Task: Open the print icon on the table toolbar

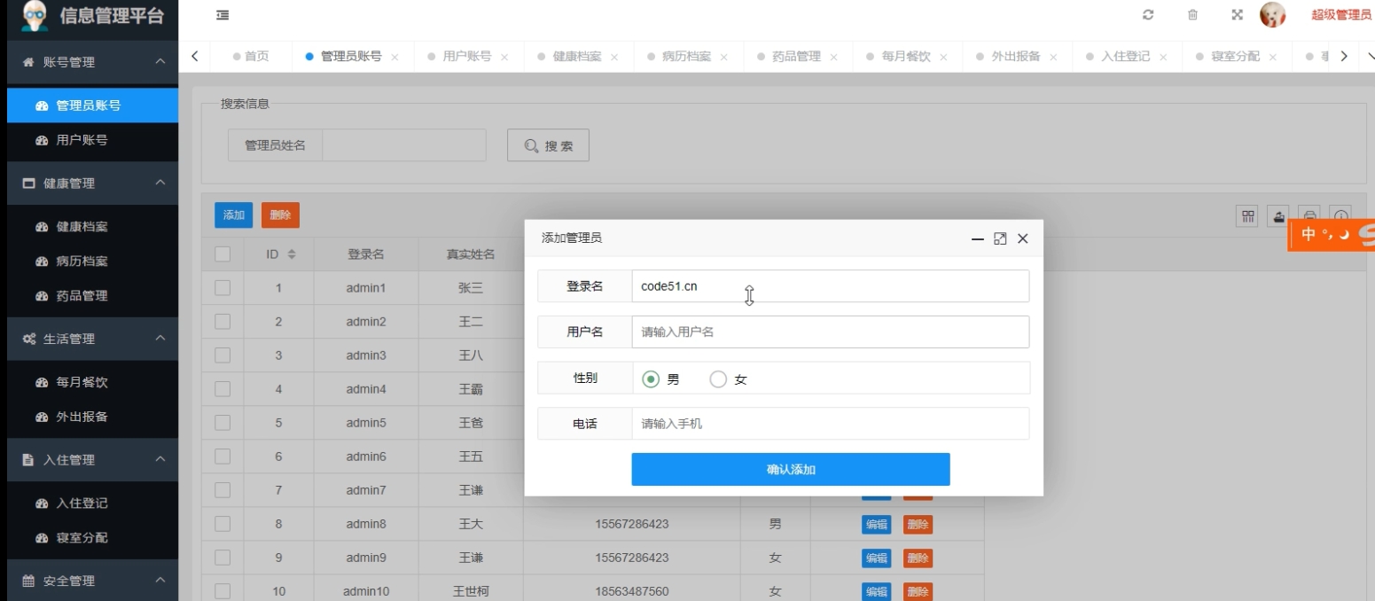Action: point(1309,215)
